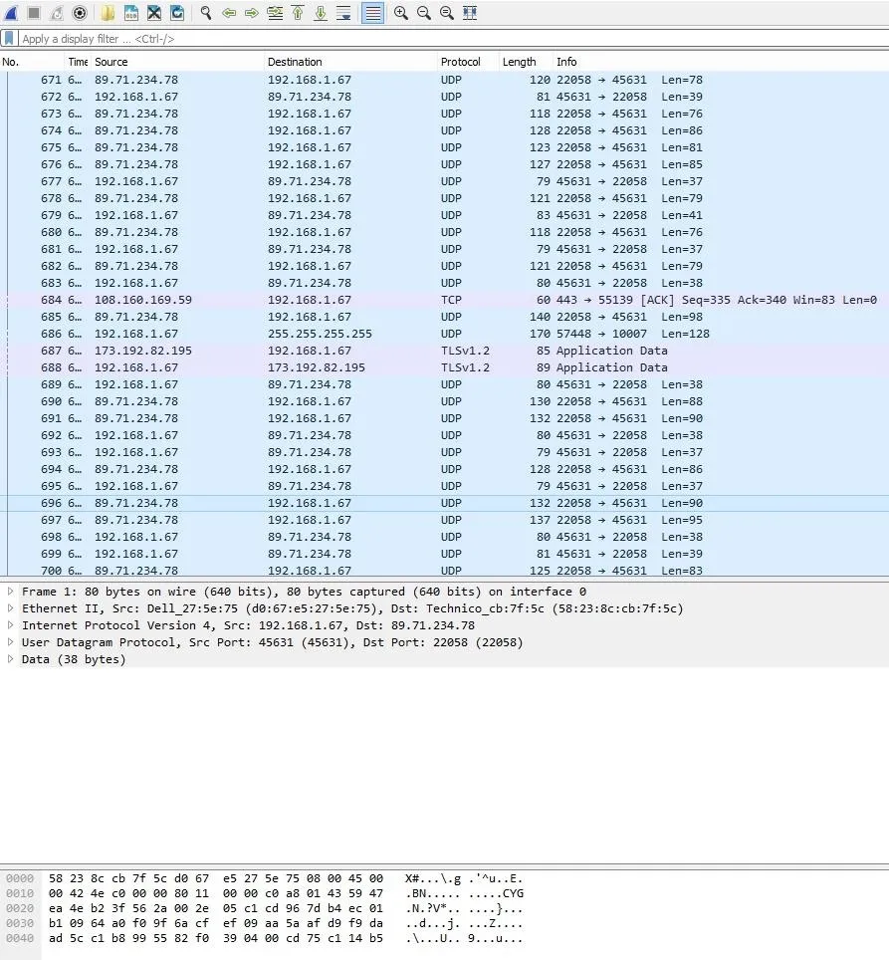The height and width of the screenshot is (960, 889).
Task: Select packet 685 with Len=98
Action: click(444, 317)
